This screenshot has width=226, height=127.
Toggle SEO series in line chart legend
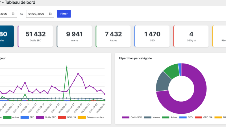coord(27,117)
